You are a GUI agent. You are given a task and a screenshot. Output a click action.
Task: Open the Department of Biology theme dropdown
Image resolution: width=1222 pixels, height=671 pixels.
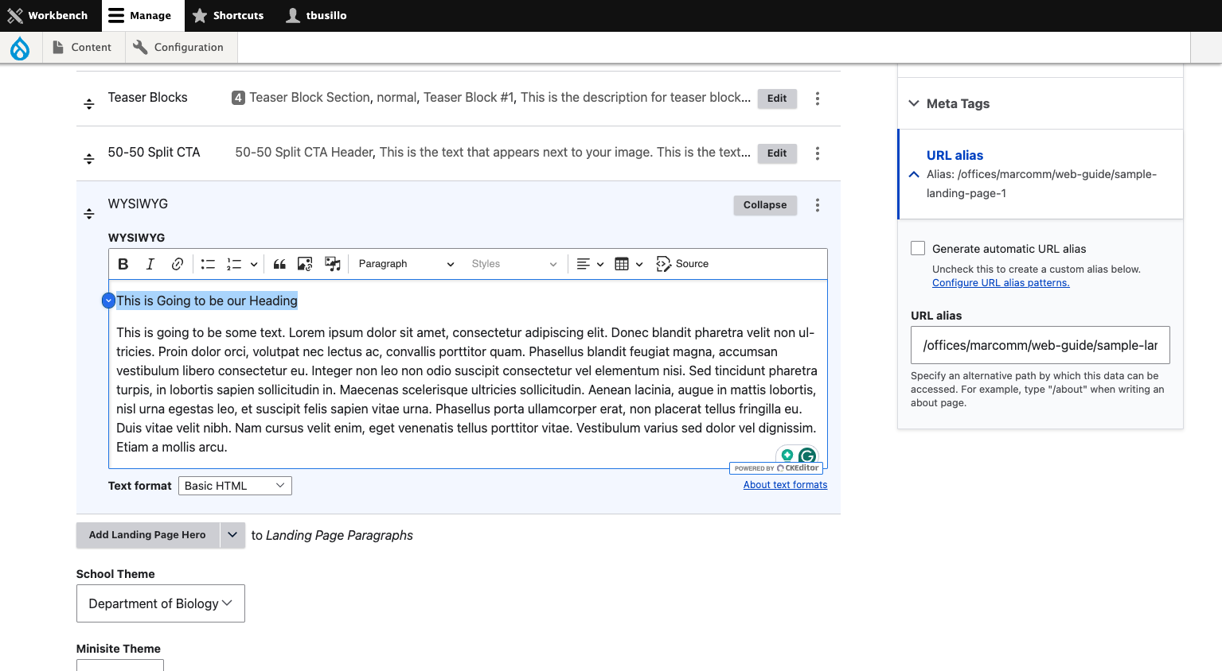(x=161, y=603)
